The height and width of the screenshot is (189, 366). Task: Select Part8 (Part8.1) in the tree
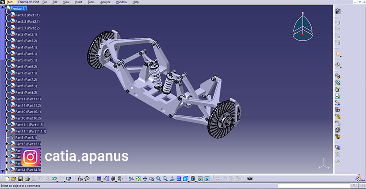click(26, 86)
